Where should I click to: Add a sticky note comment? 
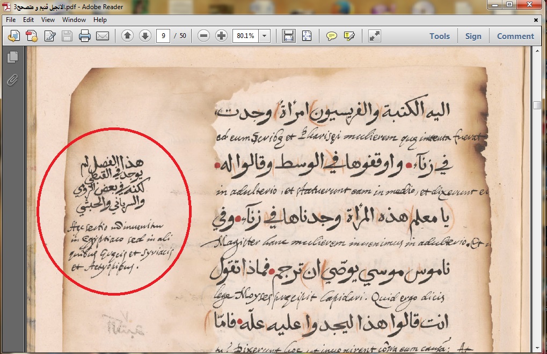point(332,36)
